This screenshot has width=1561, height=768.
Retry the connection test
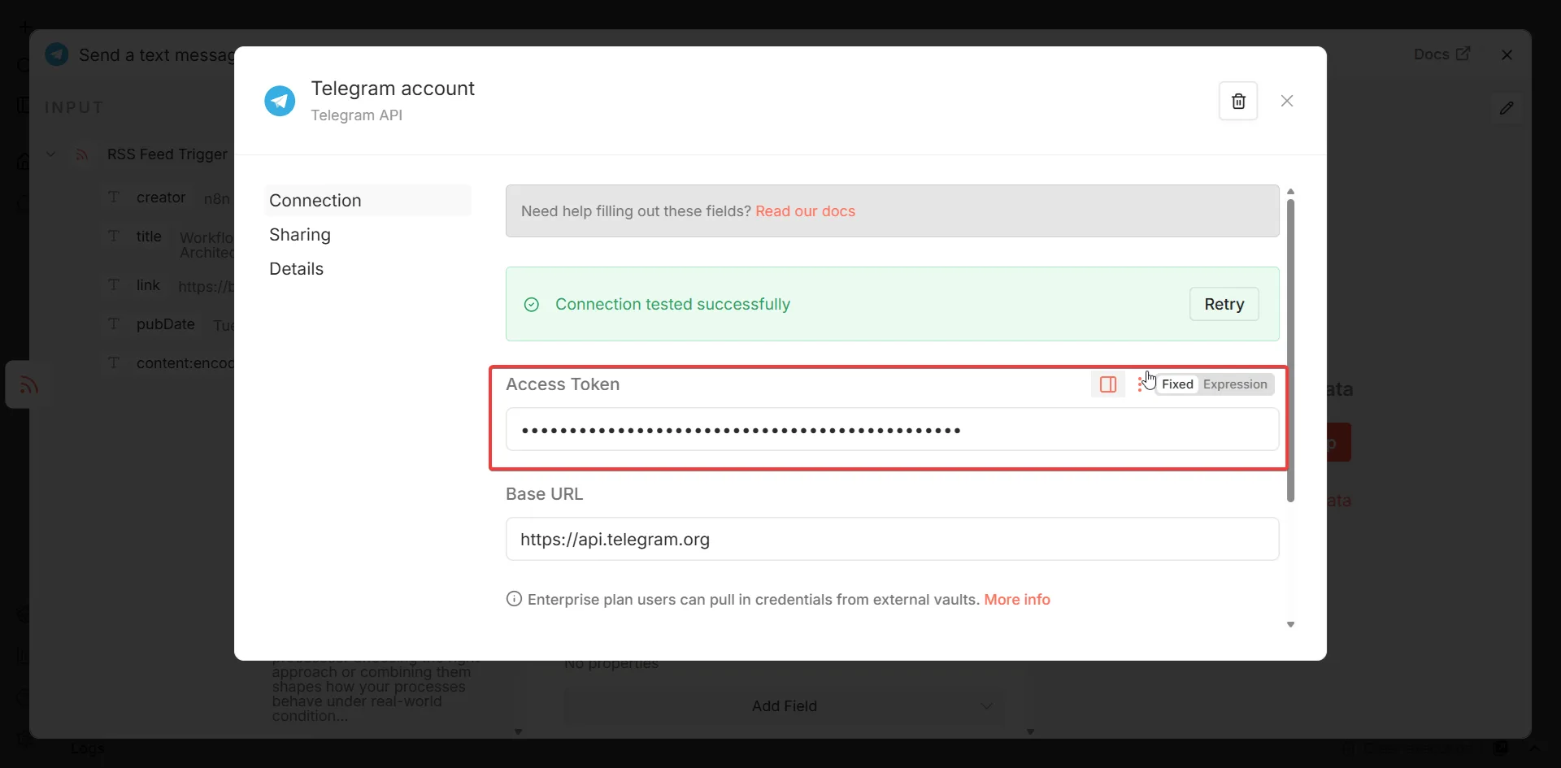pos(1224,304)
